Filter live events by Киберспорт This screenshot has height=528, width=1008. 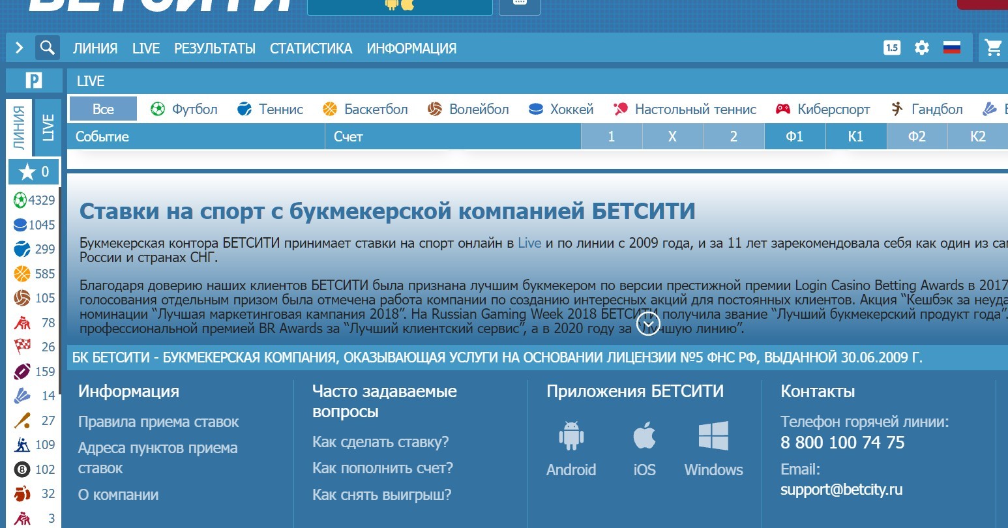[823, 109]
